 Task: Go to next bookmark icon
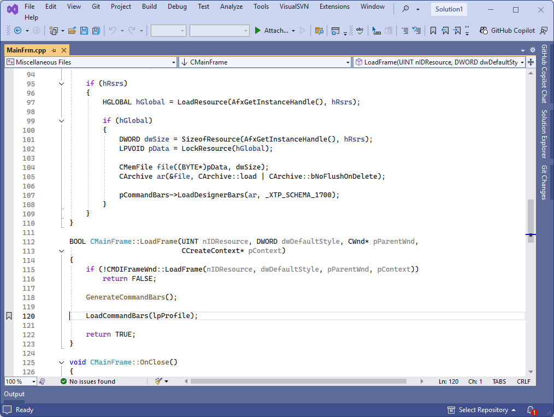(x=457, y=31)
